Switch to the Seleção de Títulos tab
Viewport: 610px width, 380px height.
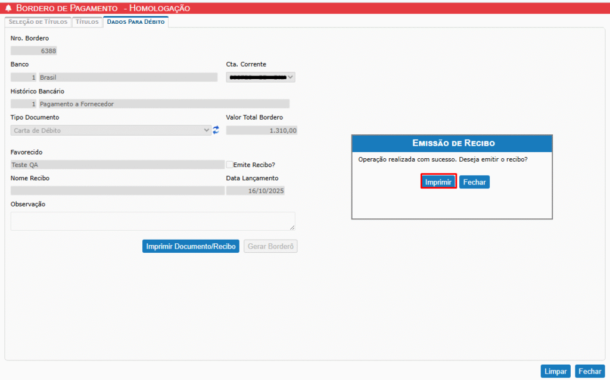pyautogui.click(x=38, y=22)
